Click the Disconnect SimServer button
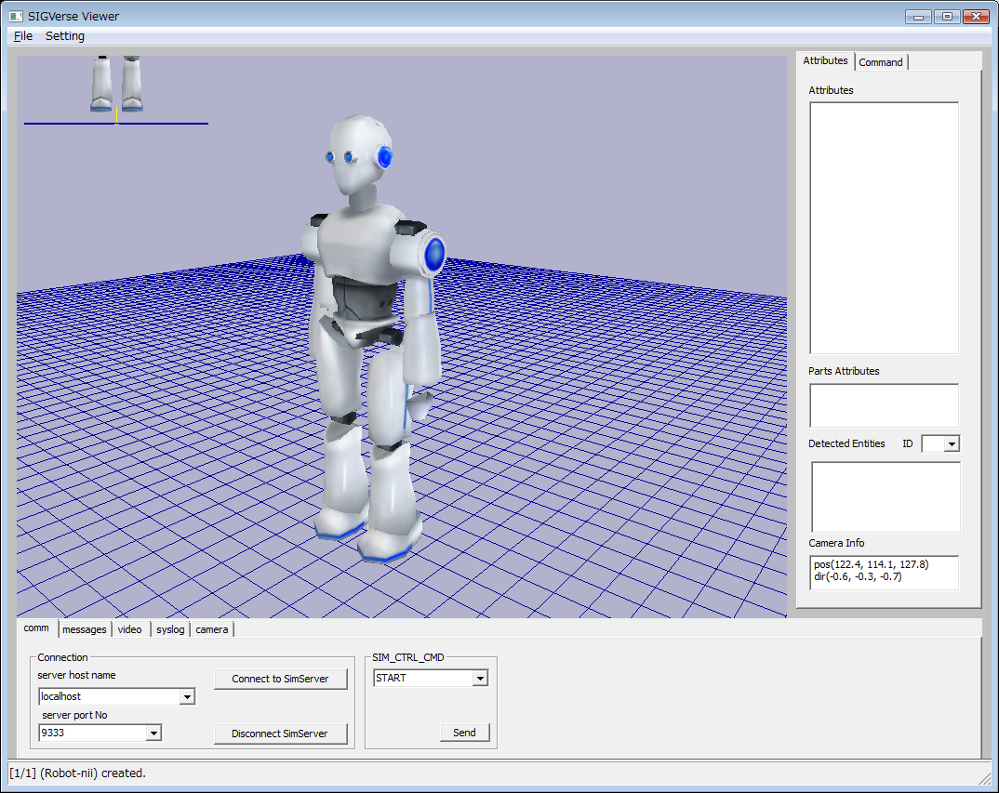The height and width of the screenshot is (793, 999). tap(280, 734)
